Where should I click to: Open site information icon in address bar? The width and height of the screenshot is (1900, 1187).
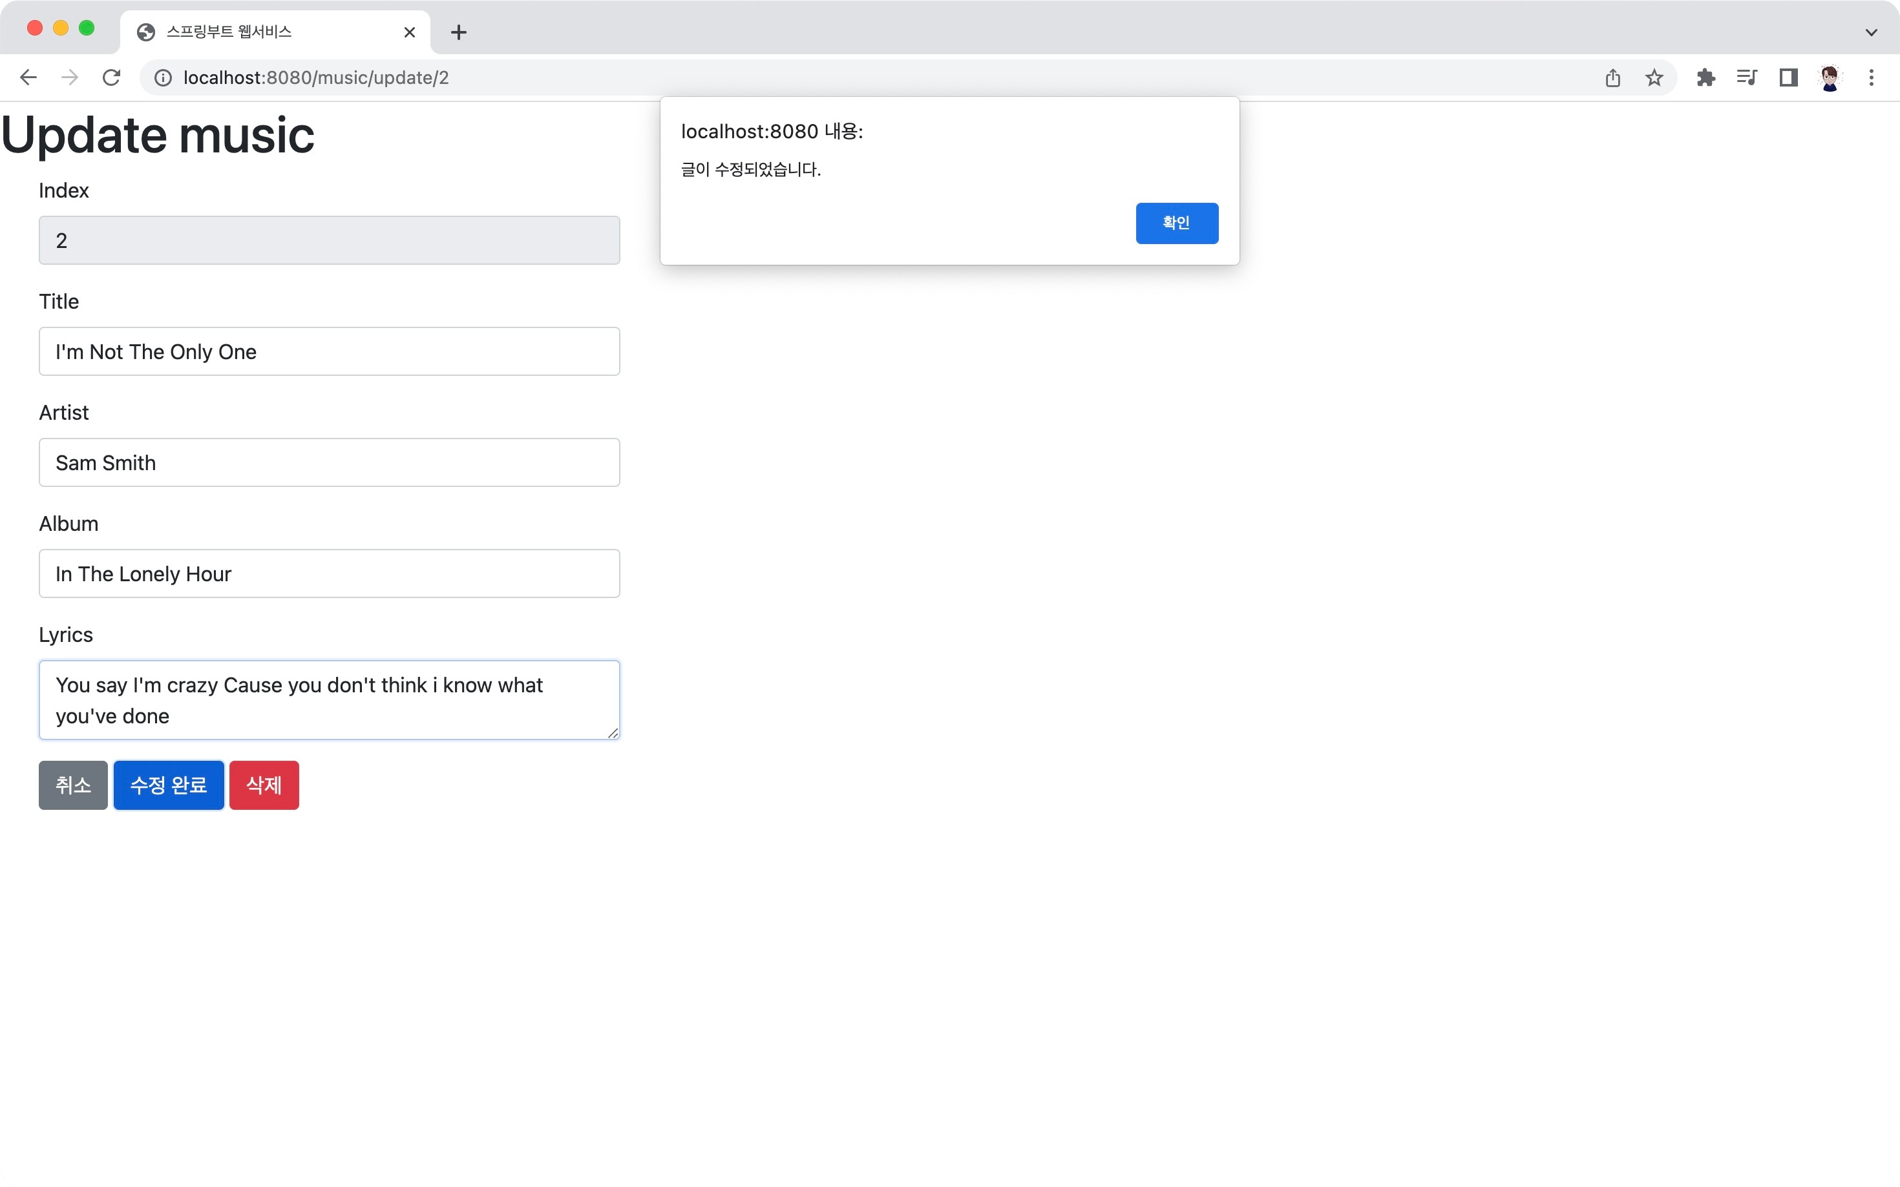point(163,77)
